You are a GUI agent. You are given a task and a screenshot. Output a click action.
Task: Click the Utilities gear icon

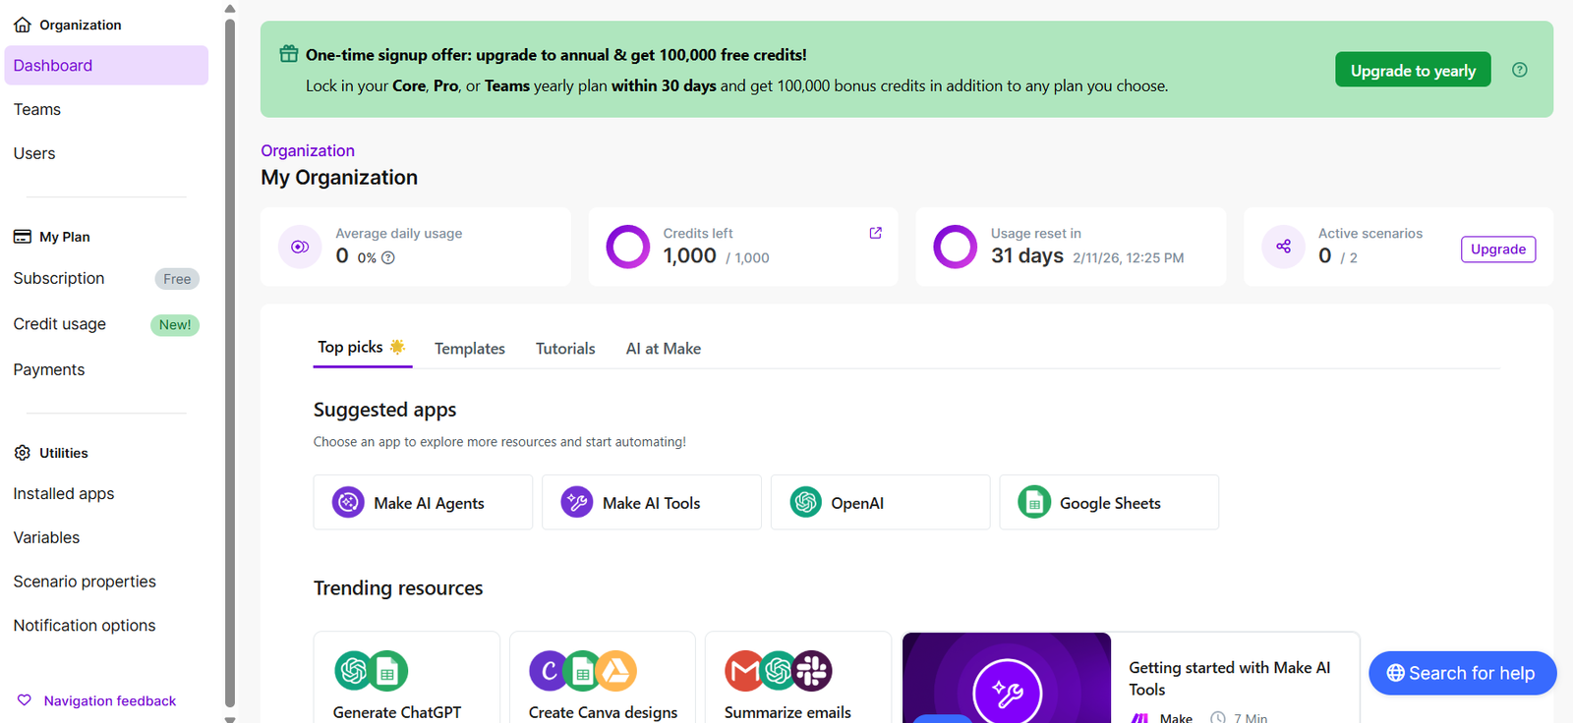point(23,453)
